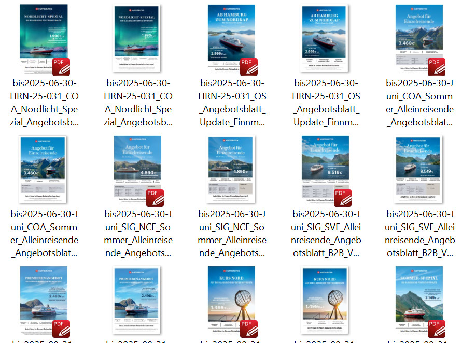
Task: Click the Juni_SIG_NCE_Sommer name under the PDF-badged thumbnail
Action: [138, 233]
